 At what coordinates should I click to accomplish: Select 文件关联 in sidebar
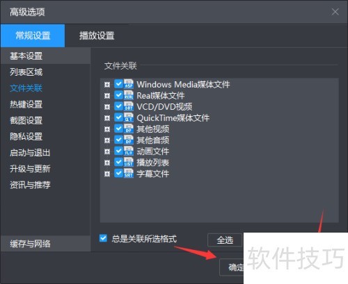tap(45, 88)
